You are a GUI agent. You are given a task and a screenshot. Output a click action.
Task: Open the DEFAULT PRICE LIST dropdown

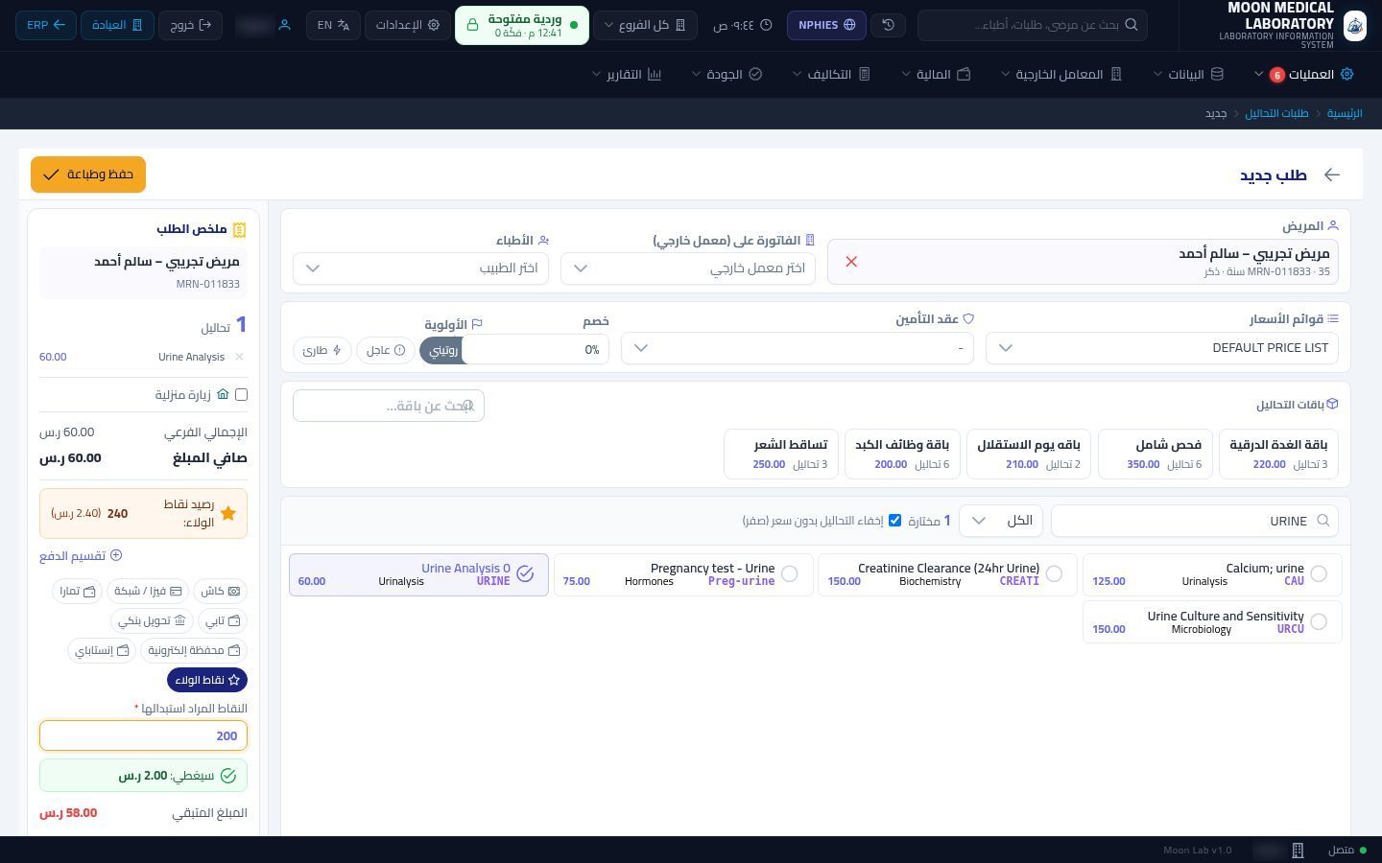1161,348
